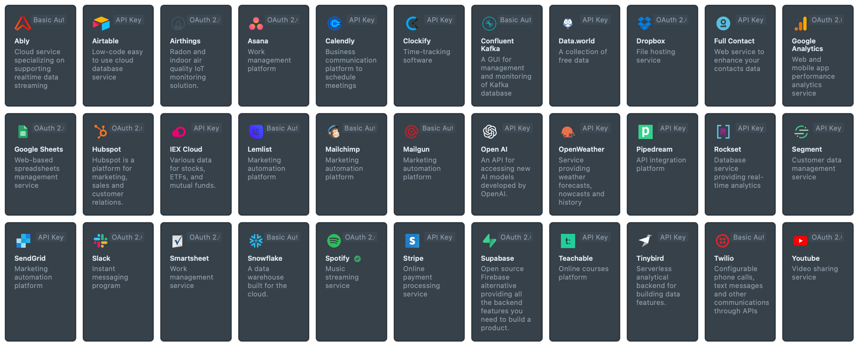Click the OpenWeather sun icon
This screenshot has width=860, height=346.
coord(567,132)
